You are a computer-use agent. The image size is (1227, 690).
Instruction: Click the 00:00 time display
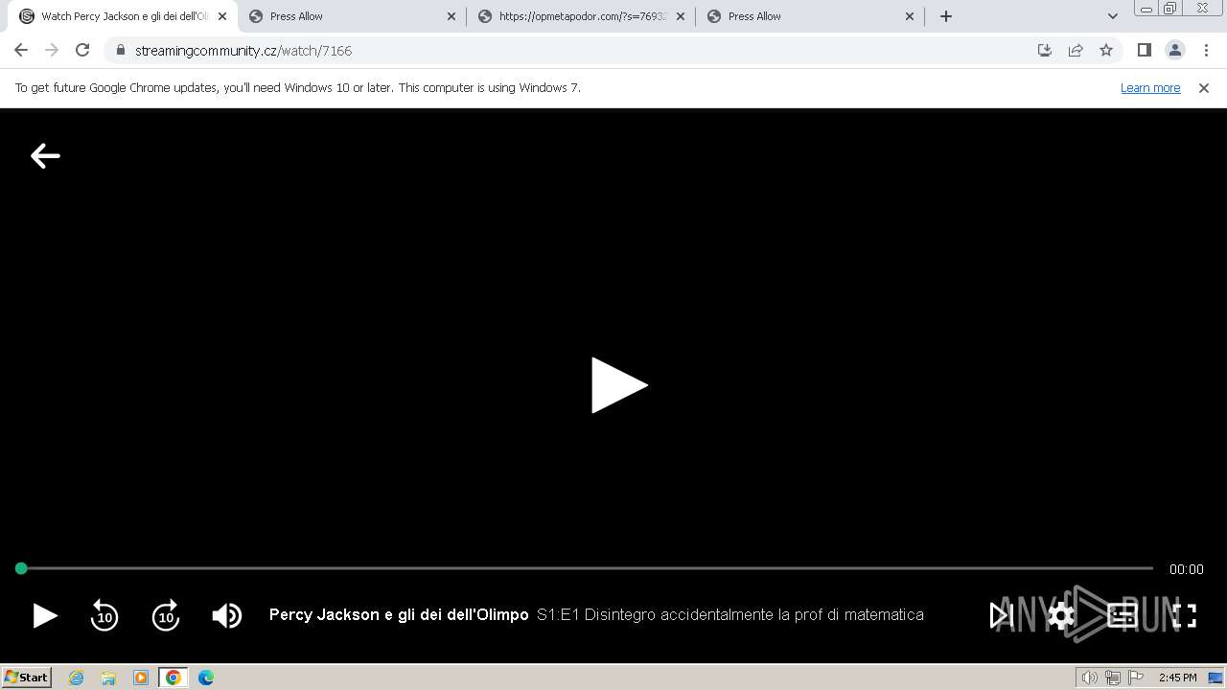1186,569
